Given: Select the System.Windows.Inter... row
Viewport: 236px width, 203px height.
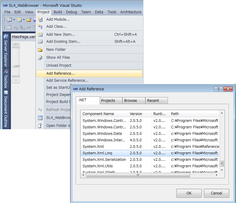Looking at the screenshot, I should tap(150, 140).
